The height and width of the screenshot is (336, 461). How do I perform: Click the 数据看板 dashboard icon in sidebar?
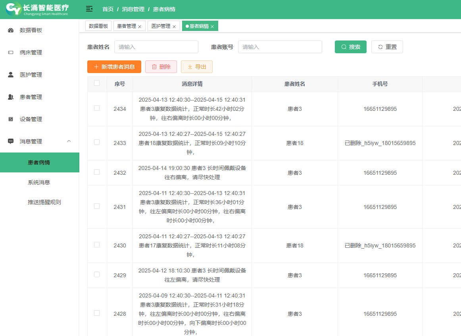(x=11, y=30)
